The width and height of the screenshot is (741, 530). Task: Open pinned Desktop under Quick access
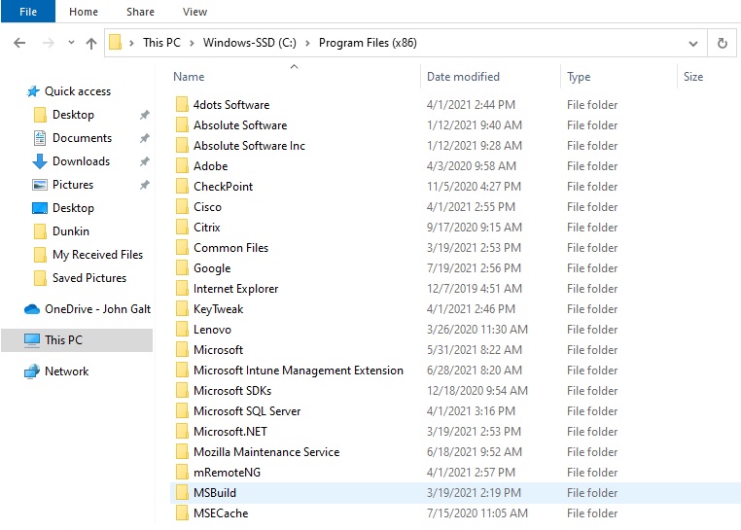tap(73, 115)
